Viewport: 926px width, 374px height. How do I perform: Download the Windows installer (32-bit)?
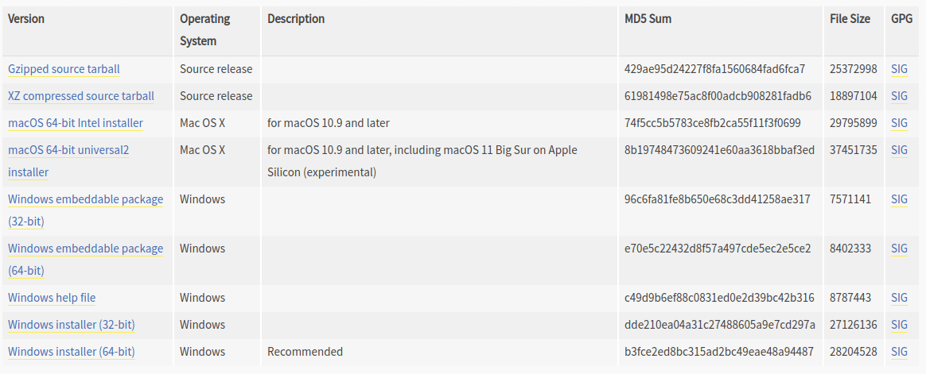coord(72,325)
